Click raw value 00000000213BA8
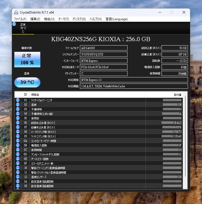 point(172,136)
